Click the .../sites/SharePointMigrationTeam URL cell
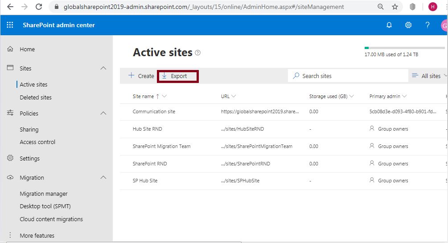 point(257,146)
